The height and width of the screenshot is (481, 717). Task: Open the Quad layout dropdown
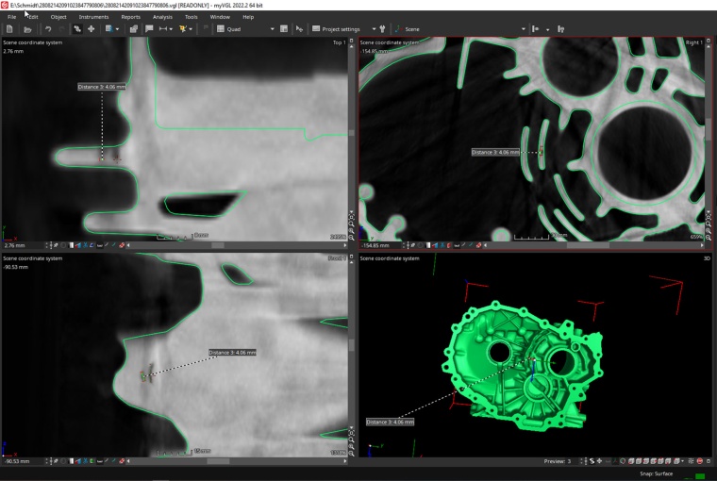[272, 29]
